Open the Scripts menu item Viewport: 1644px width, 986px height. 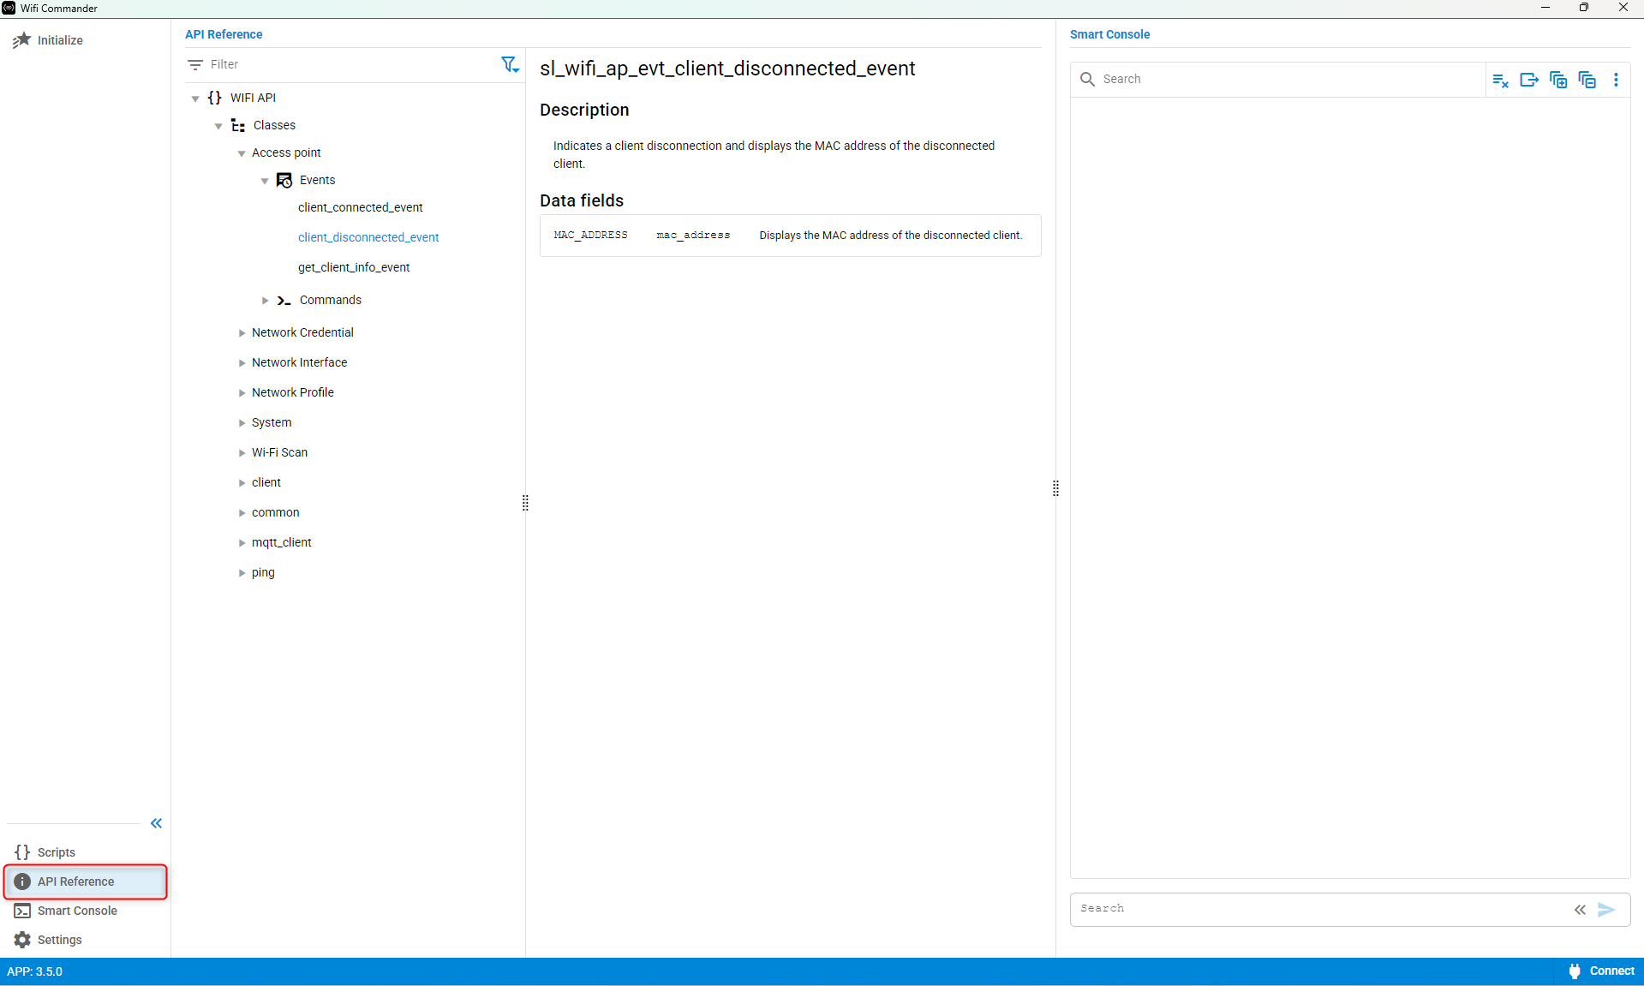click(x=86, y=852)
